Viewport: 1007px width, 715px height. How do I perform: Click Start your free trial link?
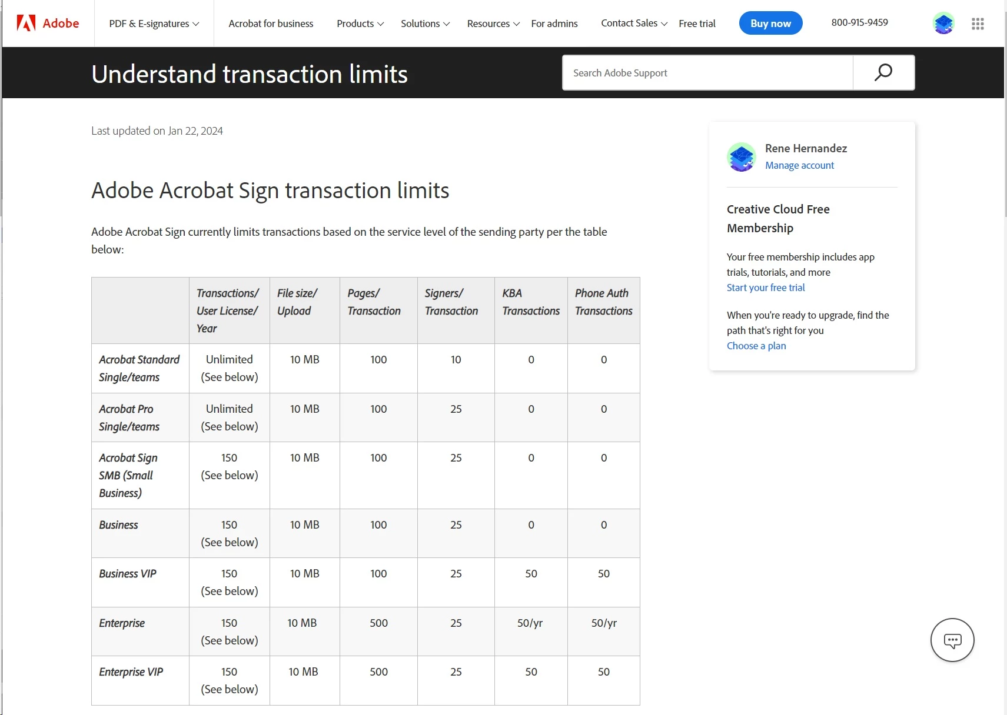(766, 288)
